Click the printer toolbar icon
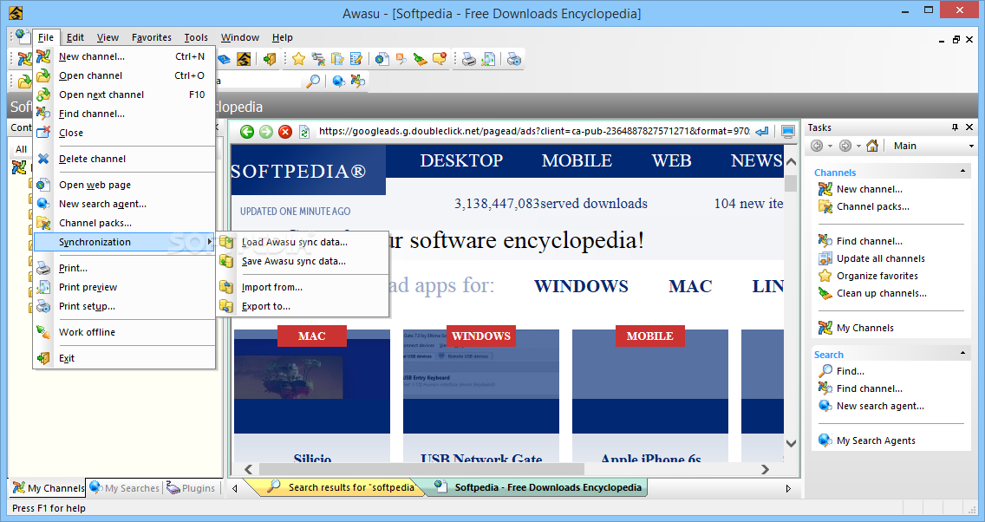The height and width of the screenshot is (522, 985). pyautogui.click(x=468, y=59)
